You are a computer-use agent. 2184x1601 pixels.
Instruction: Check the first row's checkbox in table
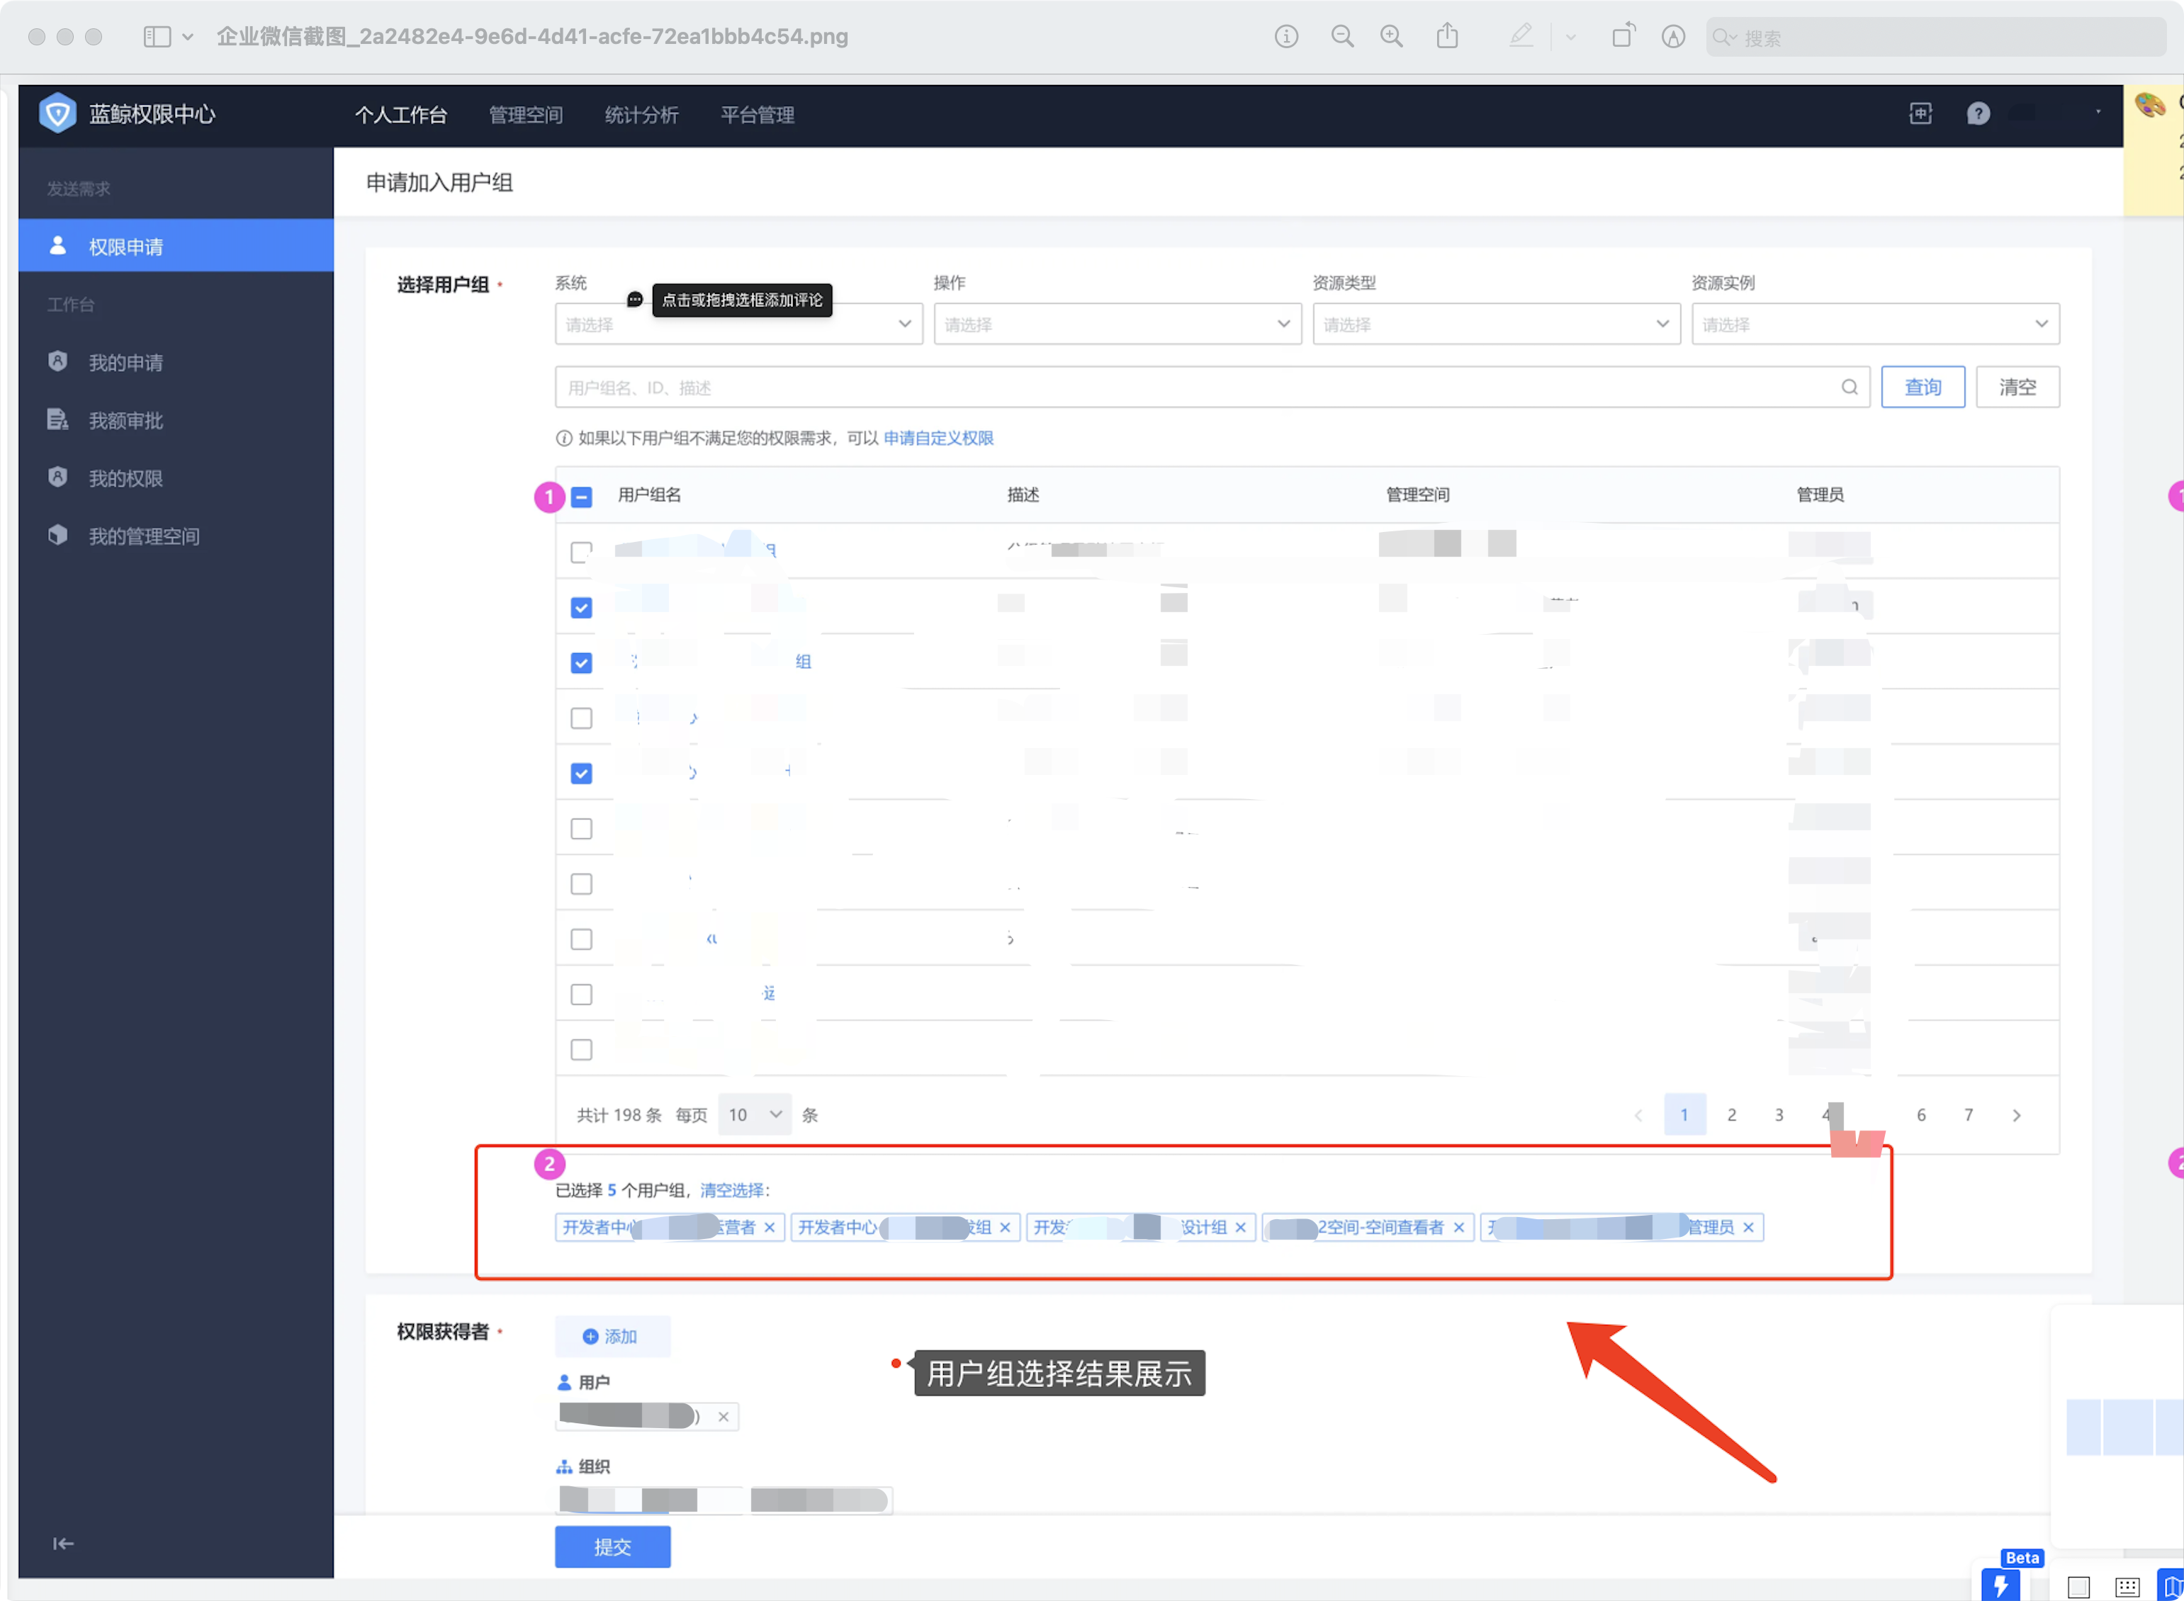coord(580,553)
